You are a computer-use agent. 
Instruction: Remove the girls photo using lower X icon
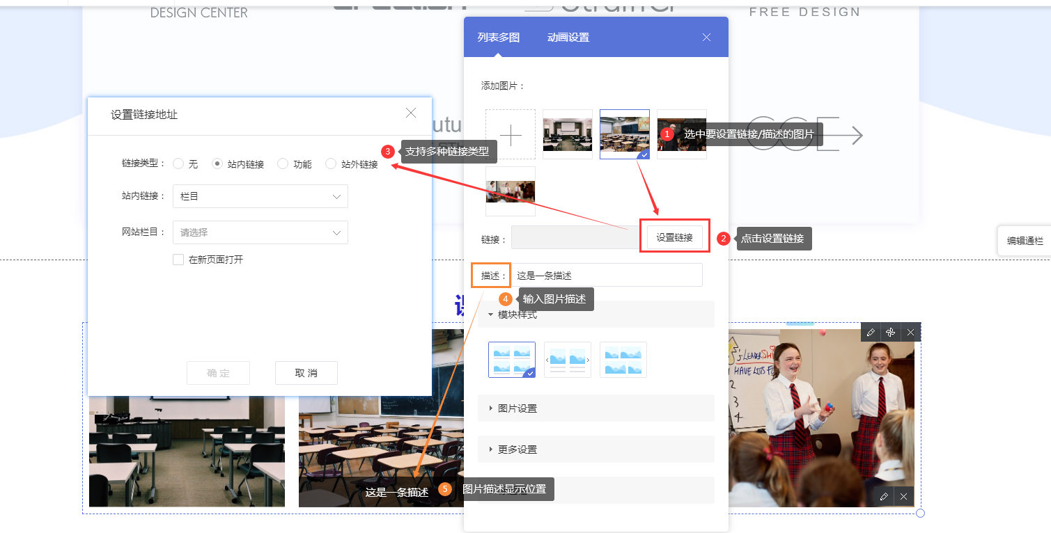coord(903,496)
